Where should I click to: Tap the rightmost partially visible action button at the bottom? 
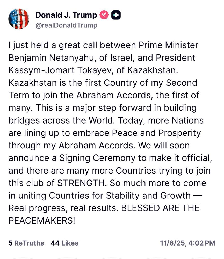click(201, 258)
